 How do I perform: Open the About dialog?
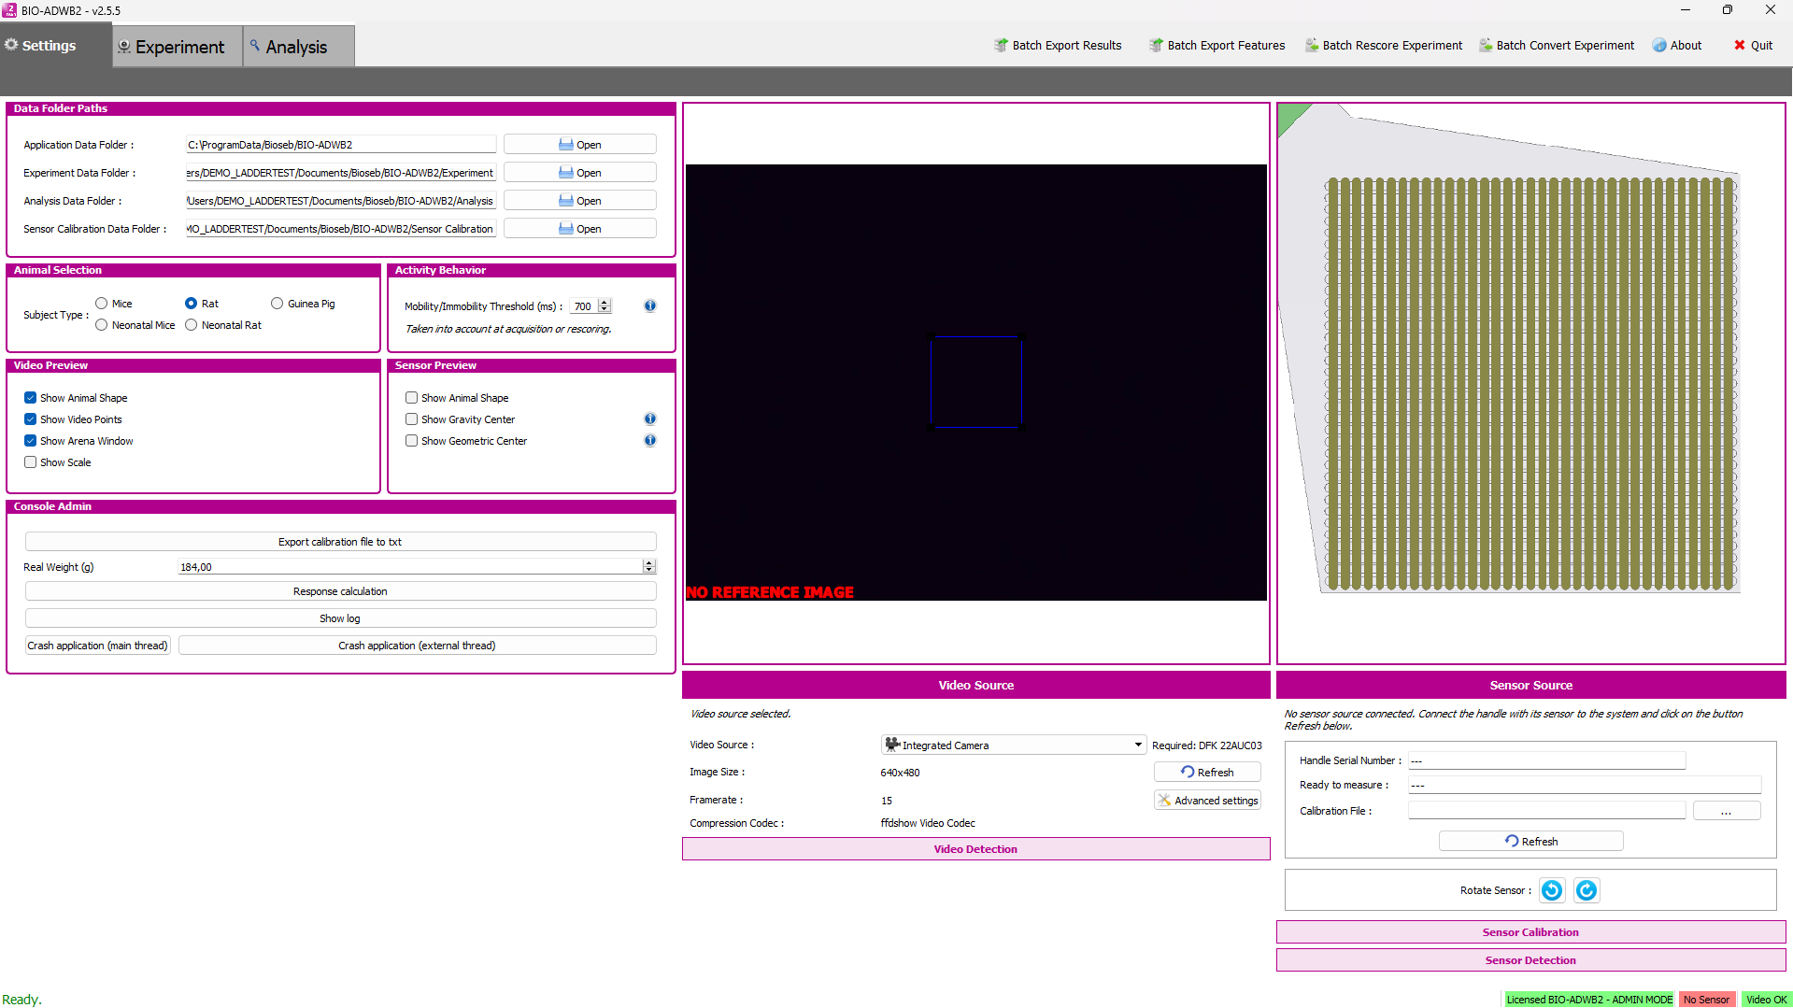[1677, 45]
